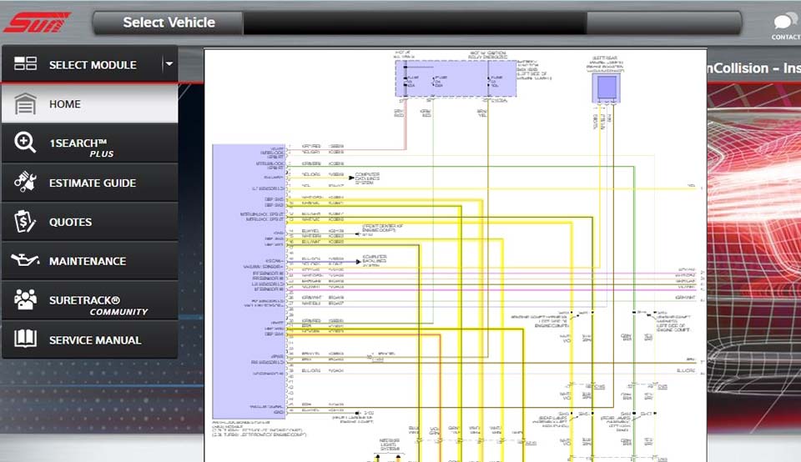Go to the Maintenance menu entry
This screenshot has height=462, width=801.
pos(88,261)
